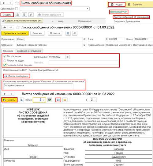Click the Содержание изменений text field
The width and height of the screenshot is (153, 166).
(x=38, y=86)
